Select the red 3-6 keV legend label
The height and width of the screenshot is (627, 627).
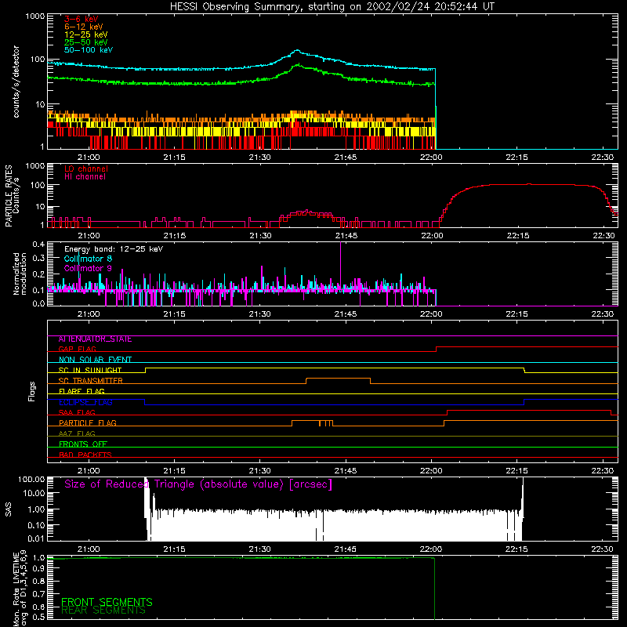click(x=82, y=19)
